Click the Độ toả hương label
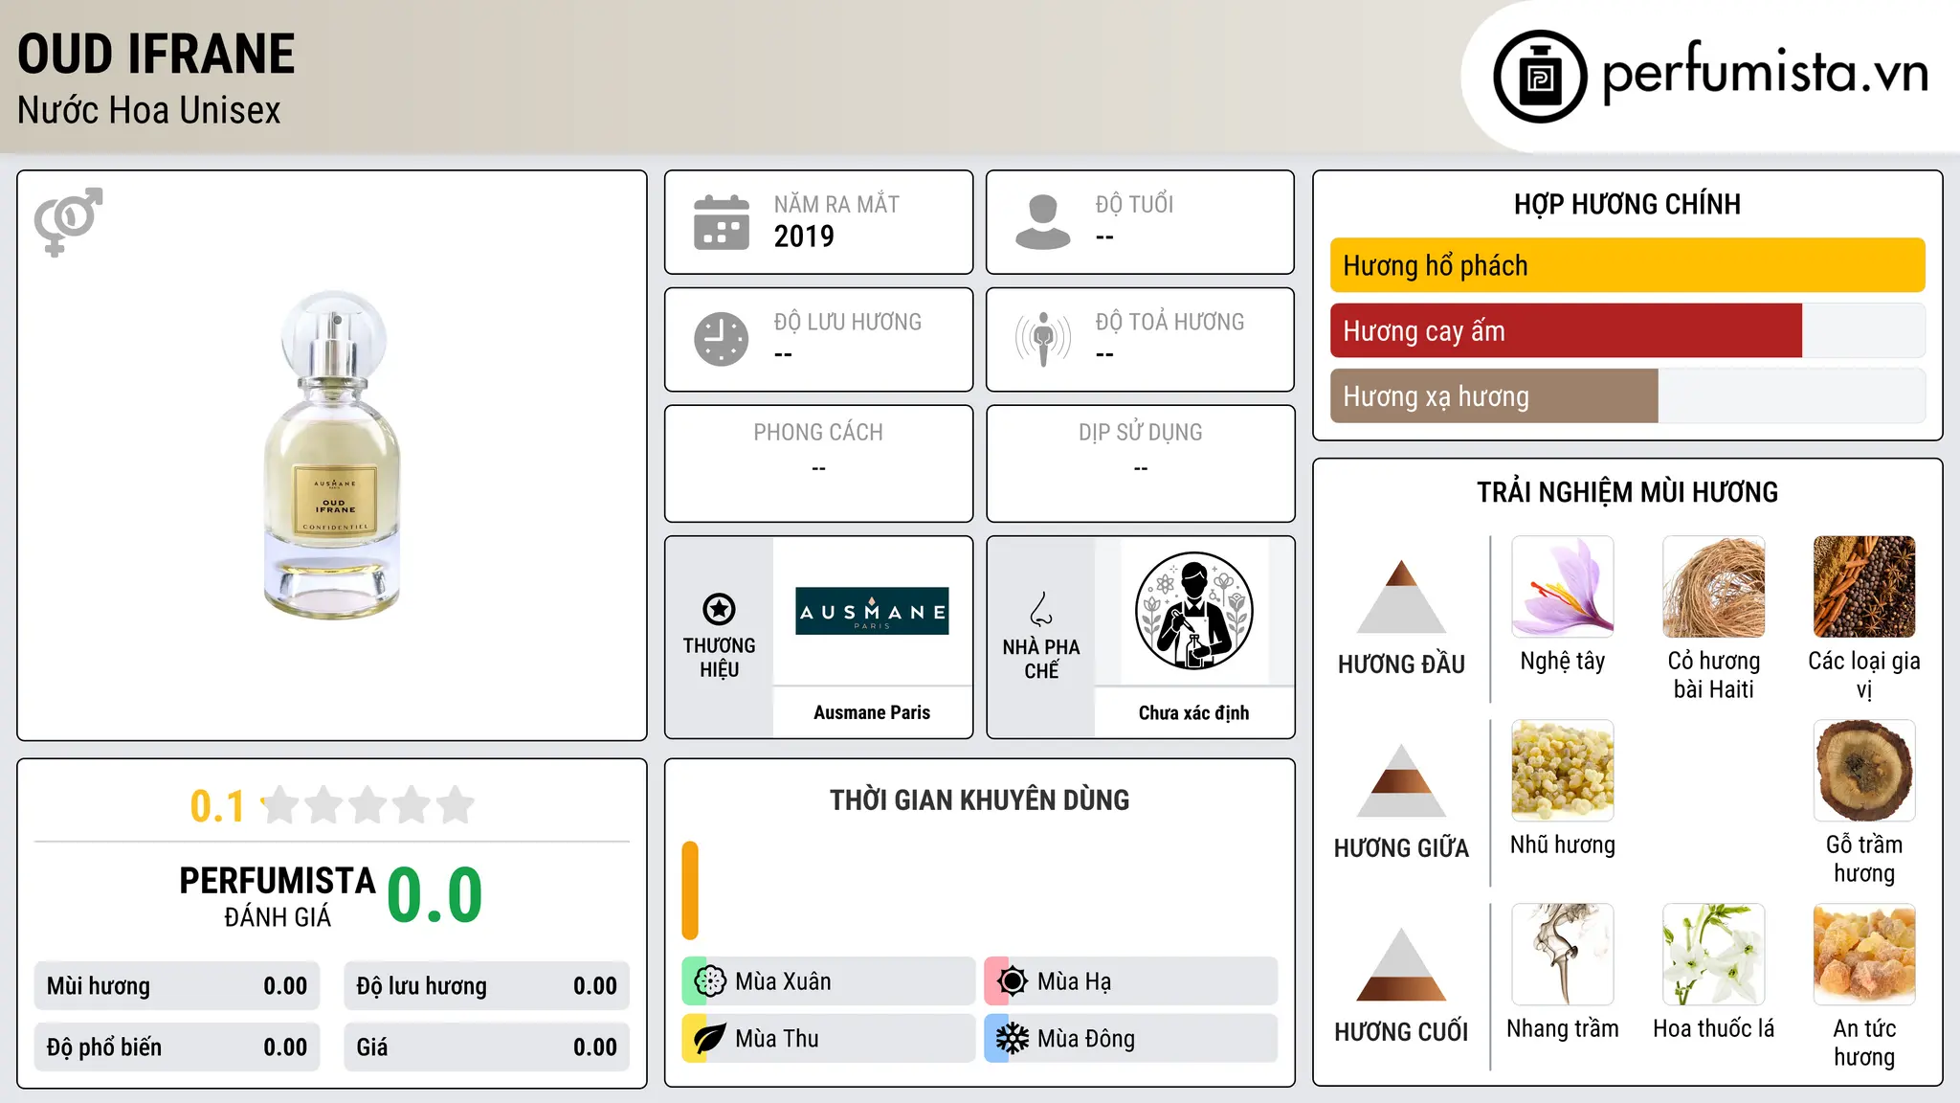 [x=1169, y=322]
